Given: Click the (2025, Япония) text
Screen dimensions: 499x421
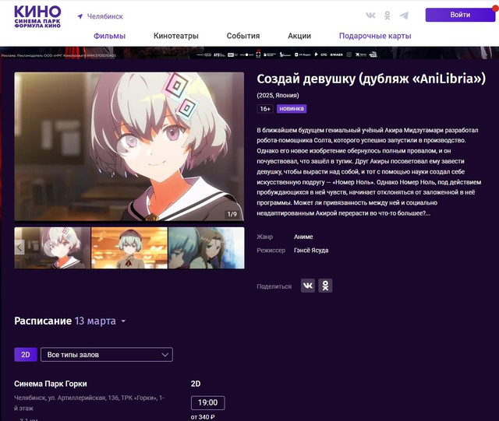Looking at the screenshot, I should tap(278, 95).
